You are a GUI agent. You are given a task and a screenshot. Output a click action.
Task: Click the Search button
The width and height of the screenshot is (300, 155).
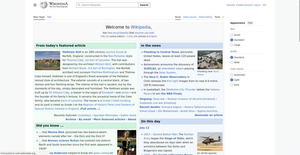[x=144, y=5]
